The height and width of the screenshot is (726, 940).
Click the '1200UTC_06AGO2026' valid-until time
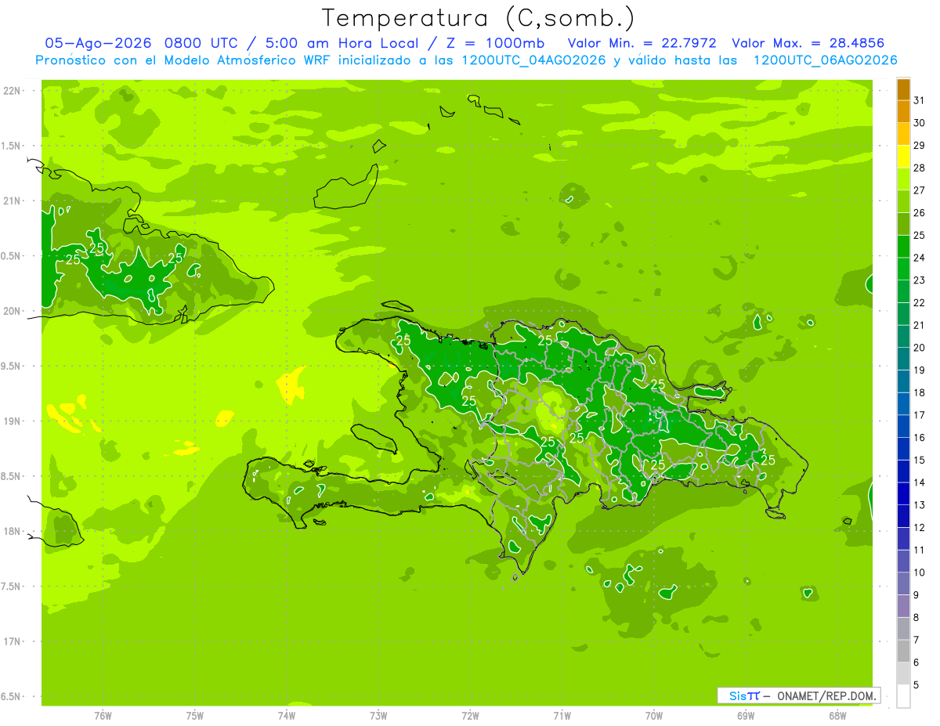[x=825, y=60]
